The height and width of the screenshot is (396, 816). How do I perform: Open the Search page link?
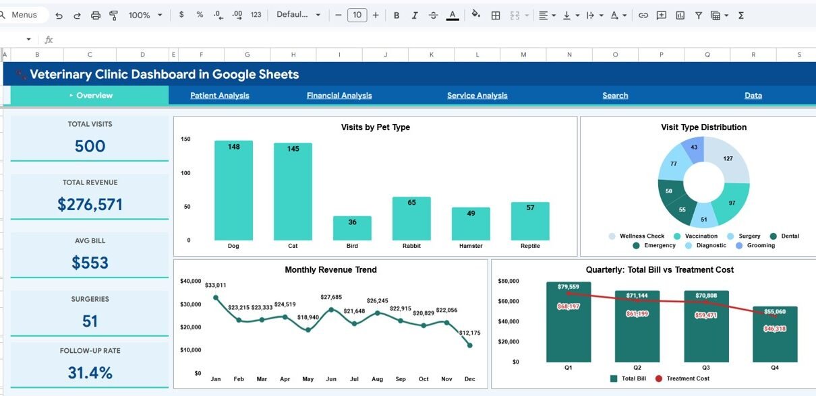pos(615,96)
